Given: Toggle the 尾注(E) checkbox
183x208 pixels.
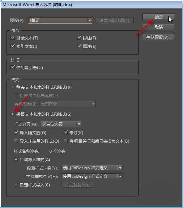Looking at the screenshot, I should [79, 46].
